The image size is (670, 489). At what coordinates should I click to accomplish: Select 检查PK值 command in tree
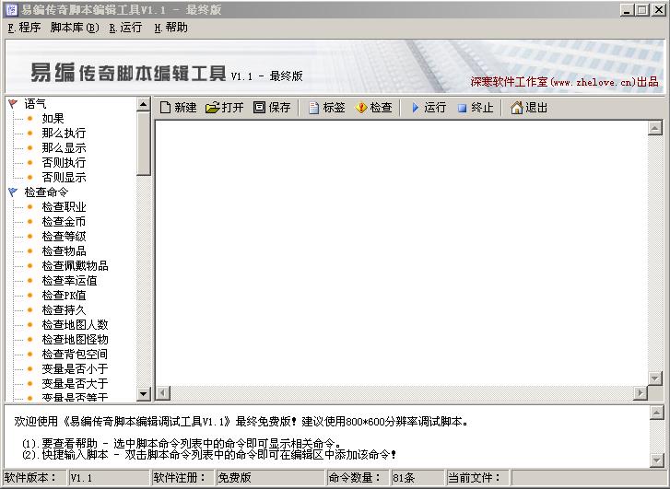[x=64, y=296]
